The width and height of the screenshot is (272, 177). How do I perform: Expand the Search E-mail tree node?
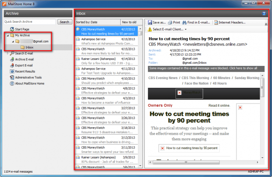(x=7, y=53)
